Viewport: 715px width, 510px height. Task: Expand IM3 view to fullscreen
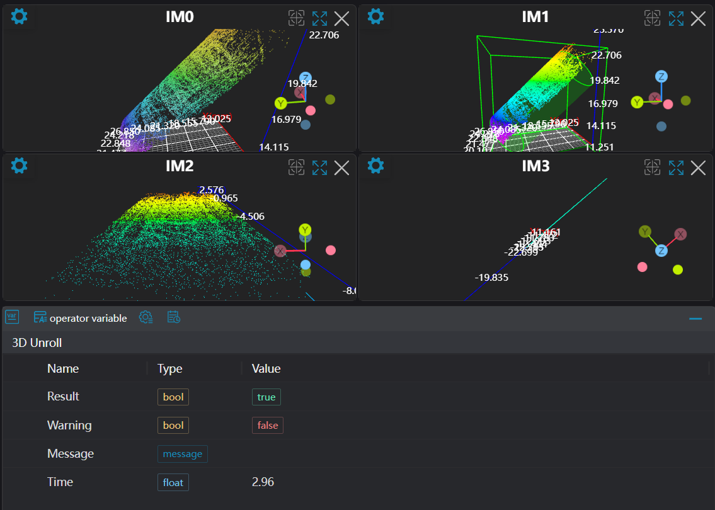pyautogui.click(x=676, y=167)
